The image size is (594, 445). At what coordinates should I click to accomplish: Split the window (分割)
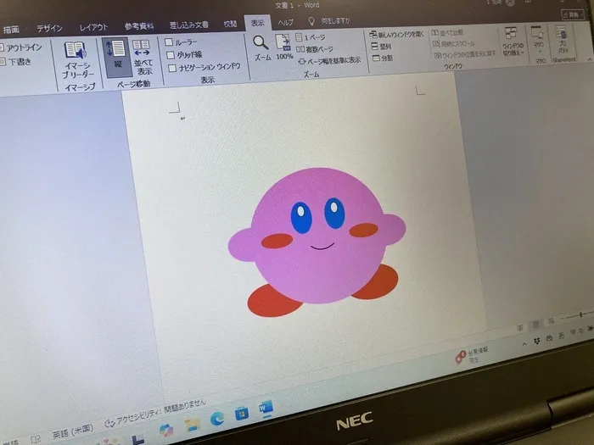(x=382, y=58)
